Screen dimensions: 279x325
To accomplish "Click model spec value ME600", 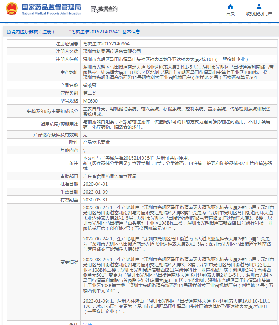I will pos(90,101).
